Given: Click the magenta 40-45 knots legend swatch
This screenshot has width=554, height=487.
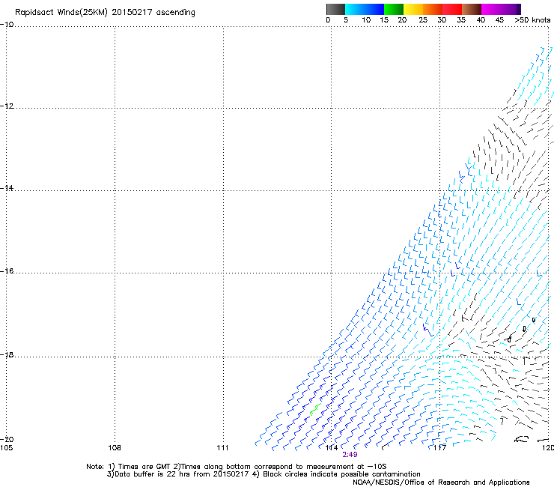Looking at the screenshot, I should (x=491, y=9).
